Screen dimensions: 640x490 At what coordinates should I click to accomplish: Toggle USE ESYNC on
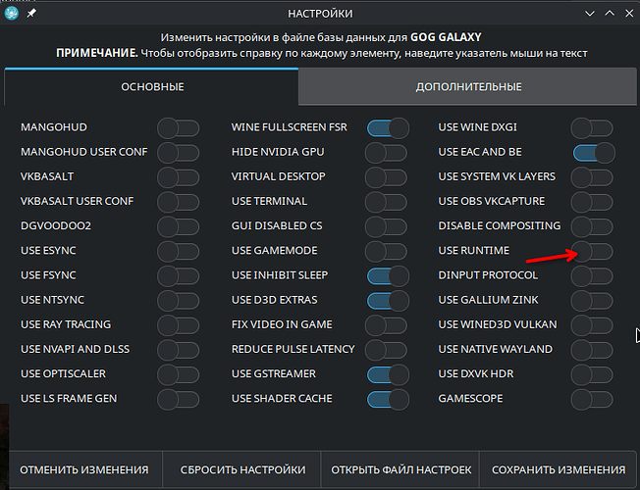(x=178, y=251)
